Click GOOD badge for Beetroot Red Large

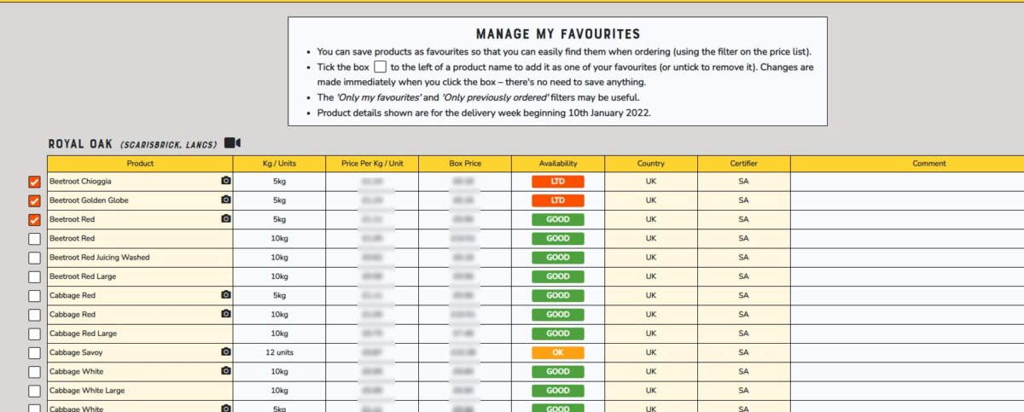(558, 276)
